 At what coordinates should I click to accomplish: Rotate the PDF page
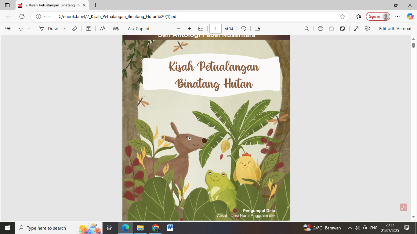[x=243, y=28]
